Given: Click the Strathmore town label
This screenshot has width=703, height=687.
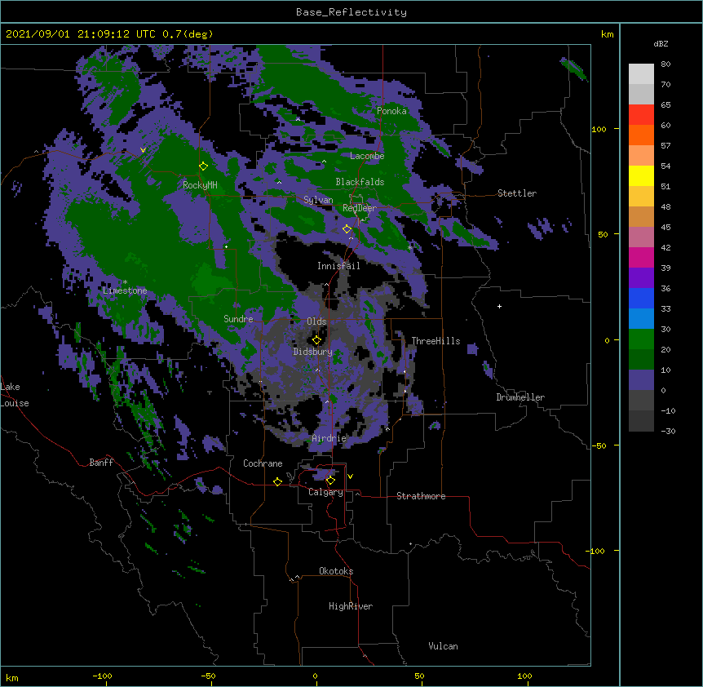Looking at the screenshot, I should pyautogui.click(x=421, y=496).
